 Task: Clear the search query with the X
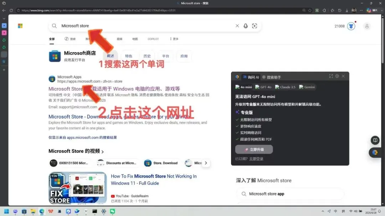tap(237, 26)
